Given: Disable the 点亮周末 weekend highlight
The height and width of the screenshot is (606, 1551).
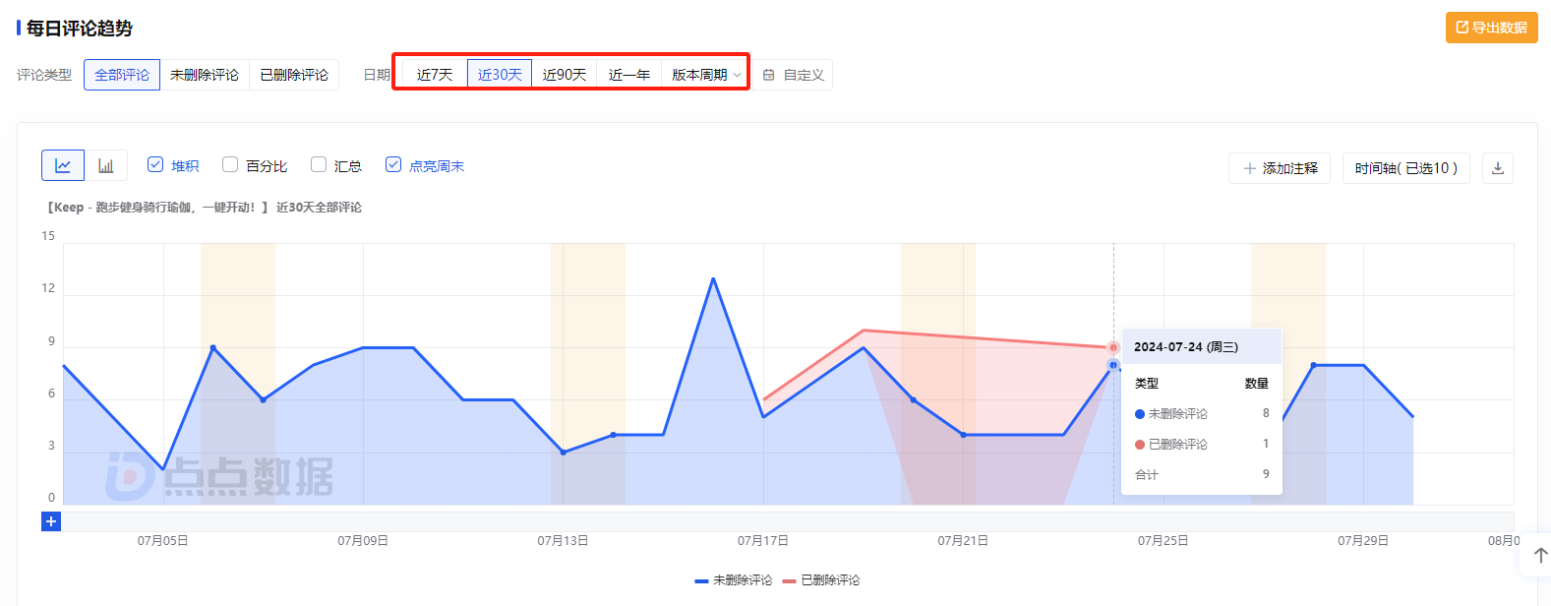Looking at the screenshot, I should 393,165.
